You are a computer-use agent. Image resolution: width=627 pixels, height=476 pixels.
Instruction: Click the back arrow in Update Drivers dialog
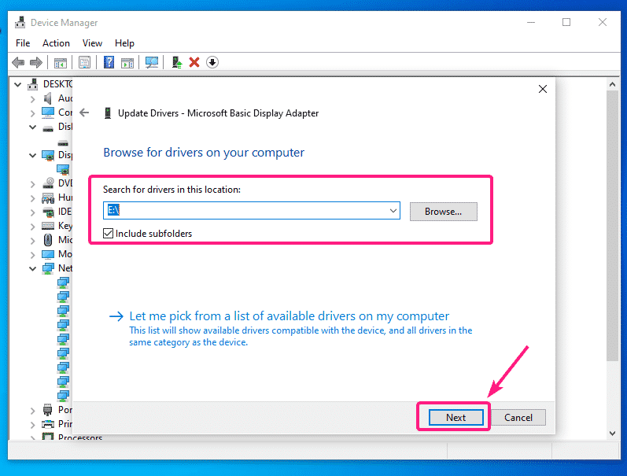click(84, 113)
